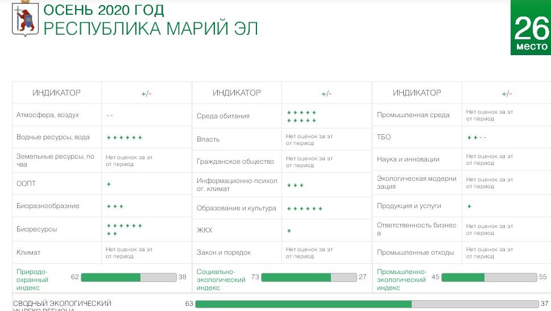551x311 pixels.
Task: Open the green Социально-экологический индекс label
Action: (x=221, y=279)
